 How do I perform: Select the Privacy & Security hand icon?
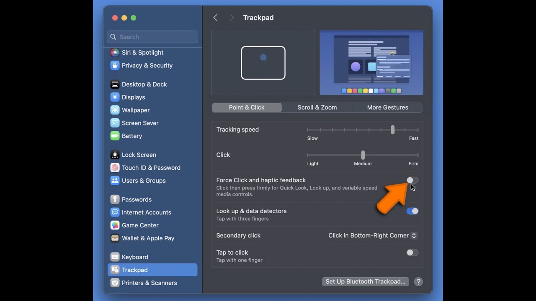tap(115, 66)
